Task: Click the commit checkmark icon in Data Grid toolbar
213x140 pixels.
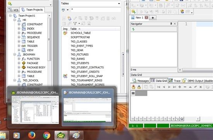Action: pos(195,87)
